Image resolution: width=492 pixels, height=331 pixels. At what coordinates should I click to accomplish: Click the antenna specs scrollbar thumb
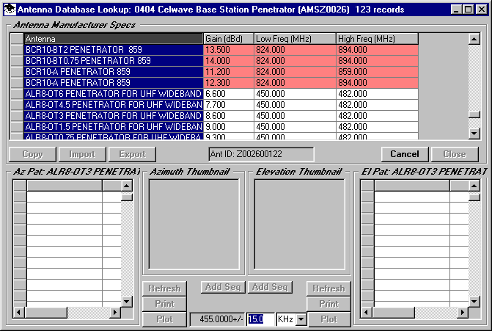click(474, 114)
